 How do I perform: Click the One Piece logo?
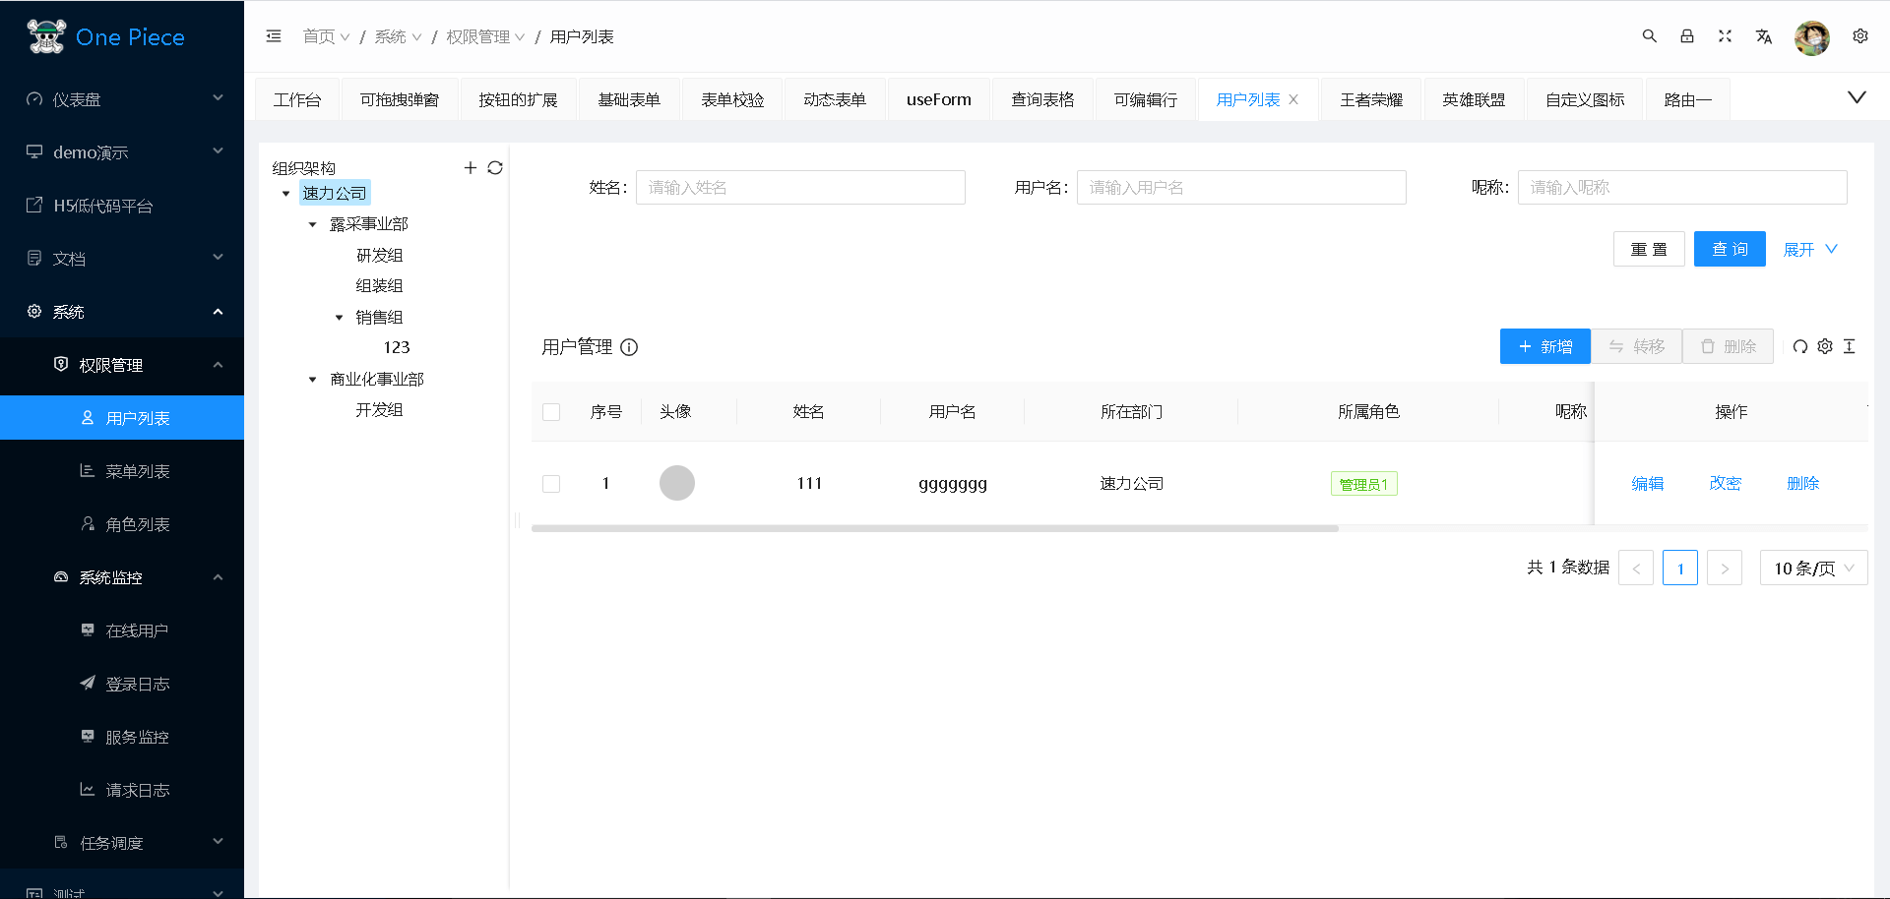pyautogui.click(x=105, y=37)
